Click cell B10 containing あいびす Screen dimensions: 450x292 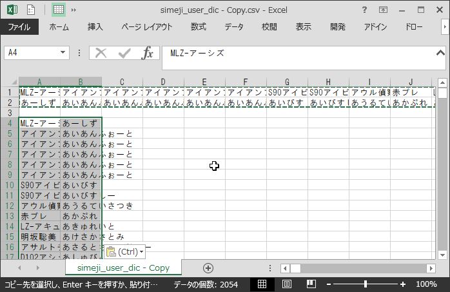click(x=81, y=185)
